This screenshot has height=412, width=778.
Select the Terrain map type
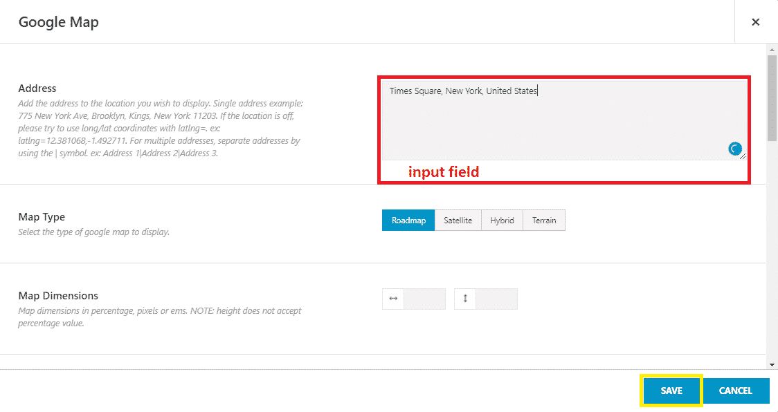pos(544,220)
